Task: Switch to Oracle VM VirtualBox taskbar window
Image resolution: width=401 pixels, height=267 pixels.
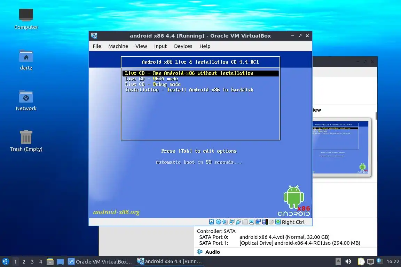Action: coord(100,262)
